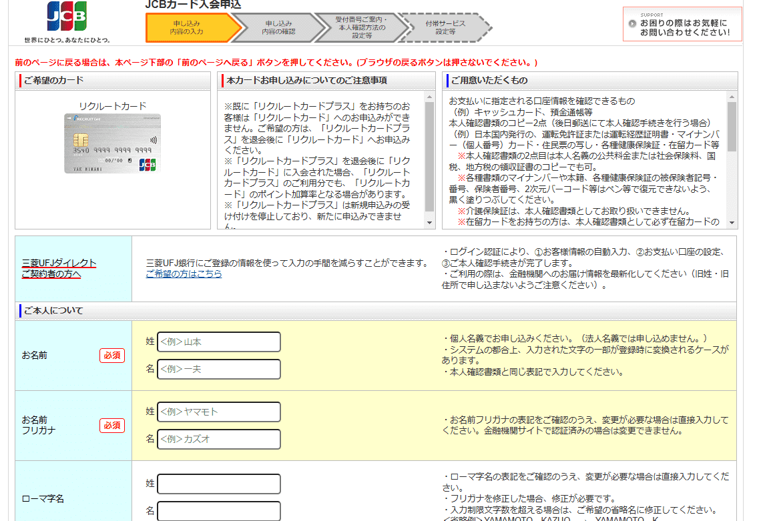
Task: Click the down scroll arrow in ご用意いただくもの box
Action: [733, 223]
